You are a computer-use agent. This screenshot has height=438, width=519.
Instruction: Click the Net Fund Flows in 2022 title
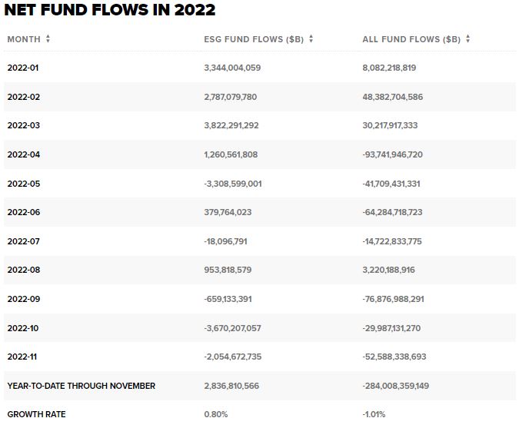pos(109,10)
